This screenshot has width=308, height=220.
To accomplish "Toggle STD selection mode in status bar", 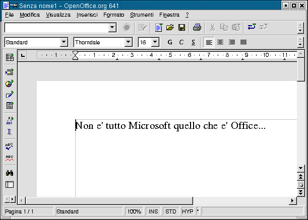I will (170, 211).
